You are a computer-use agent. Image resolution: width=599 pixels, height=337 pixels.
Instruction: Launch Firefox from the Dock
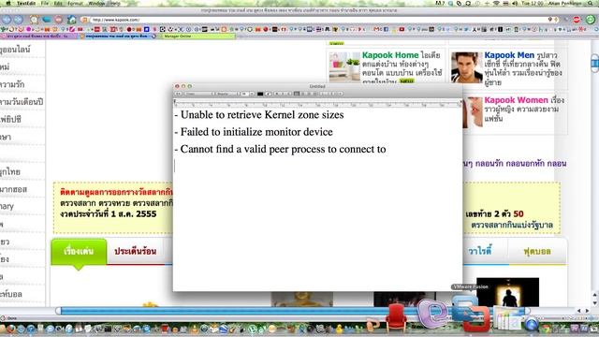[10, 329]
